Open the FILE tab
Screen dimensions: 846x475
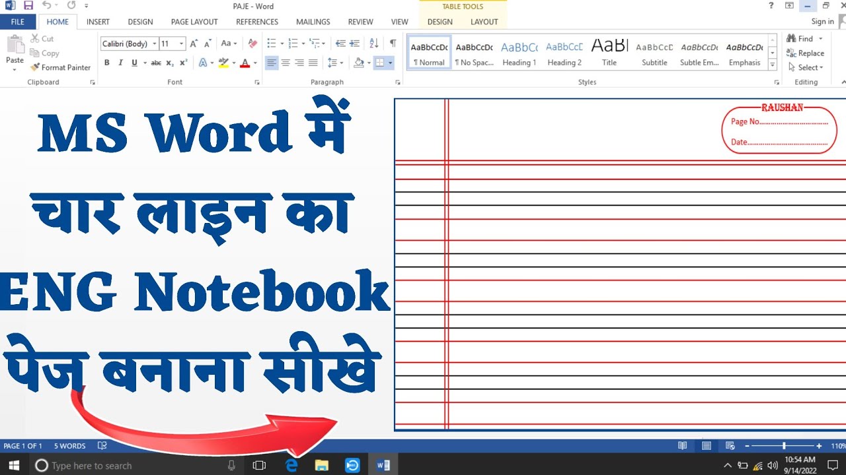[18, 22]
